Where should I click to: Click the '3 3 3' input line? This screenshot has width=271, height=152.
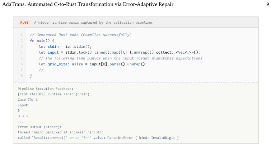(23, 116)
